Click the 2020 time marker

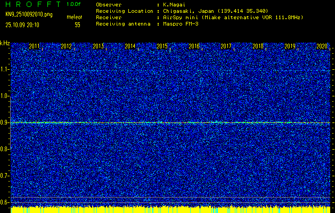point(322,46)
